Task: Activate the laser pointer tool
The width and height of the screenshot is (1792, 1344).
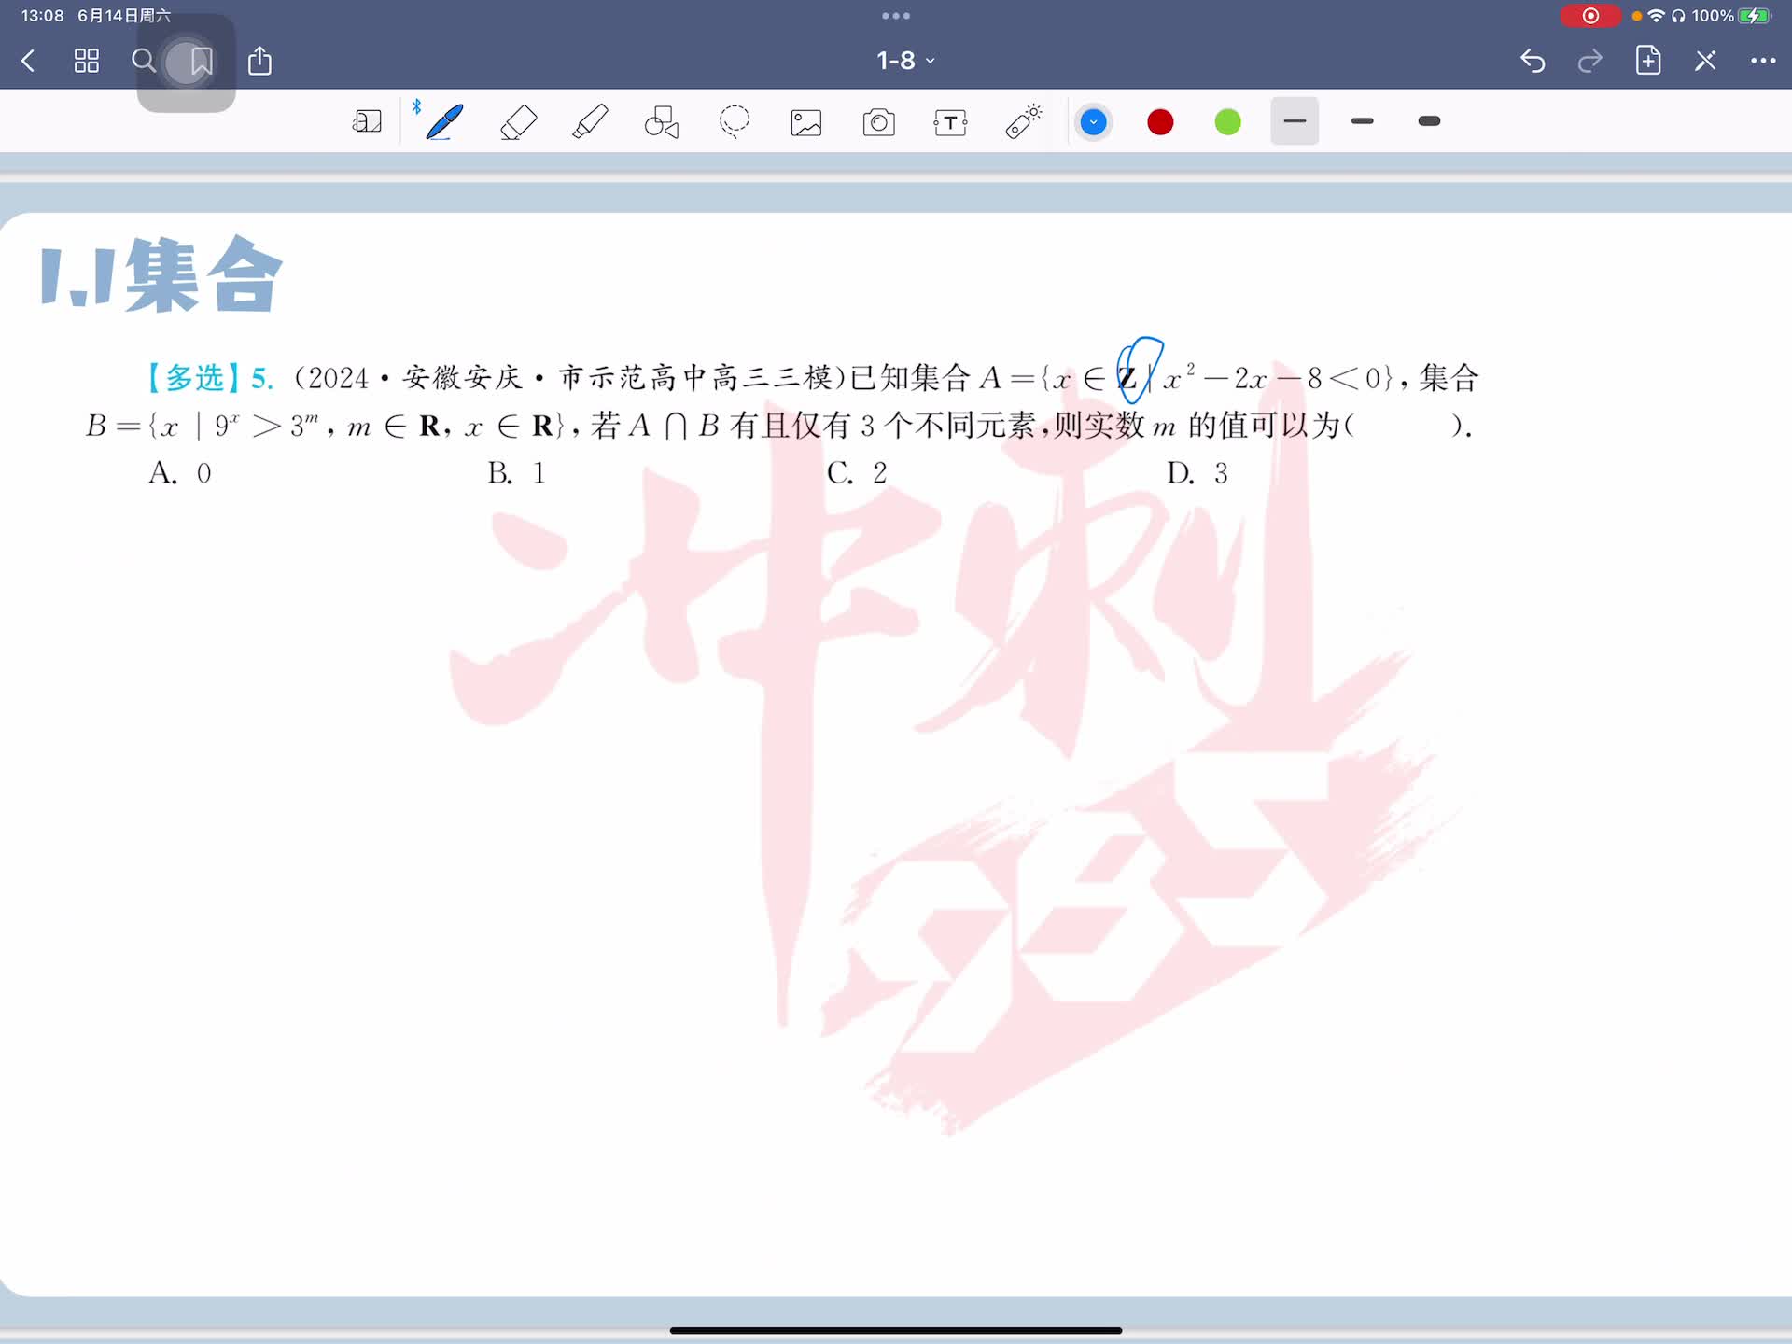Action: coord(1023,122)
